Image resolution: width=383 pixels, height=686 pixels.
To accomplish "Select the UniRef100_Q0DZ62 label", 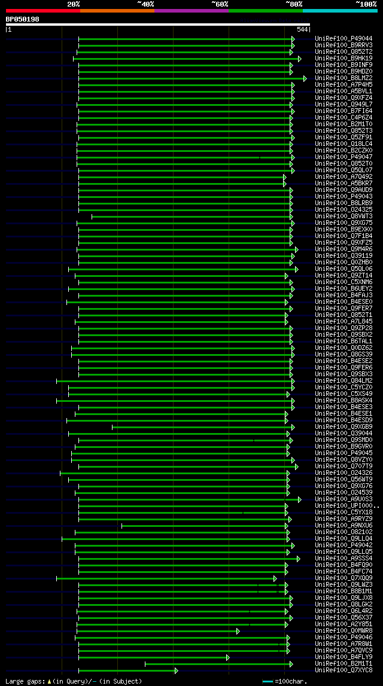I will pos(344,348).
